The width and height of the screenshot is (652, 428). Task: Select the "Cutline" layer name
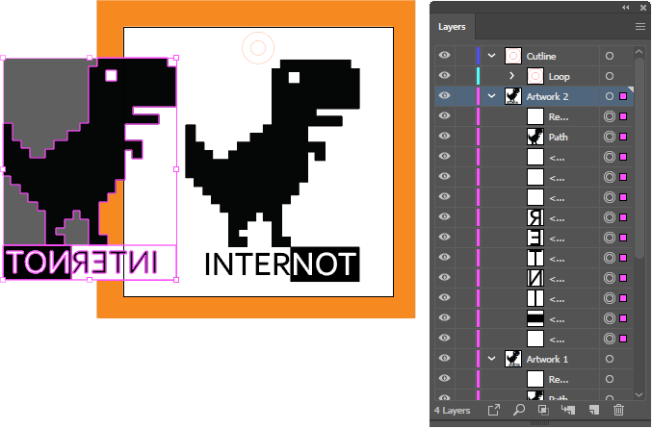tap(541, 56)
